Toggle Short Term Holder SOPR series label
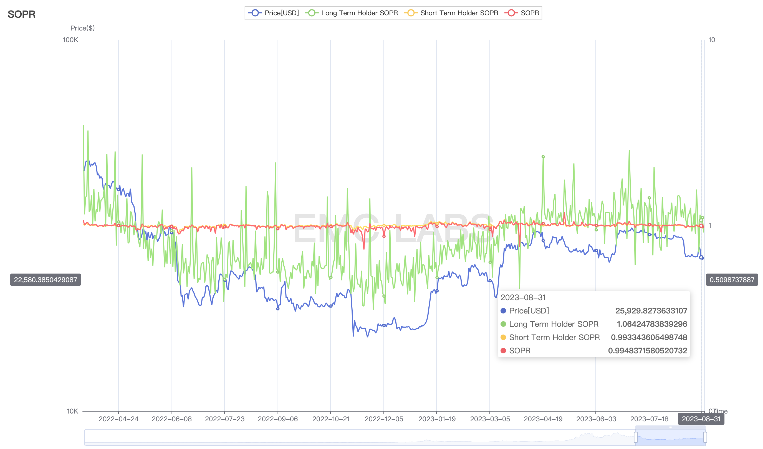Image resolution: width=763 pixels, height=449 pixels. pos(459,13)
